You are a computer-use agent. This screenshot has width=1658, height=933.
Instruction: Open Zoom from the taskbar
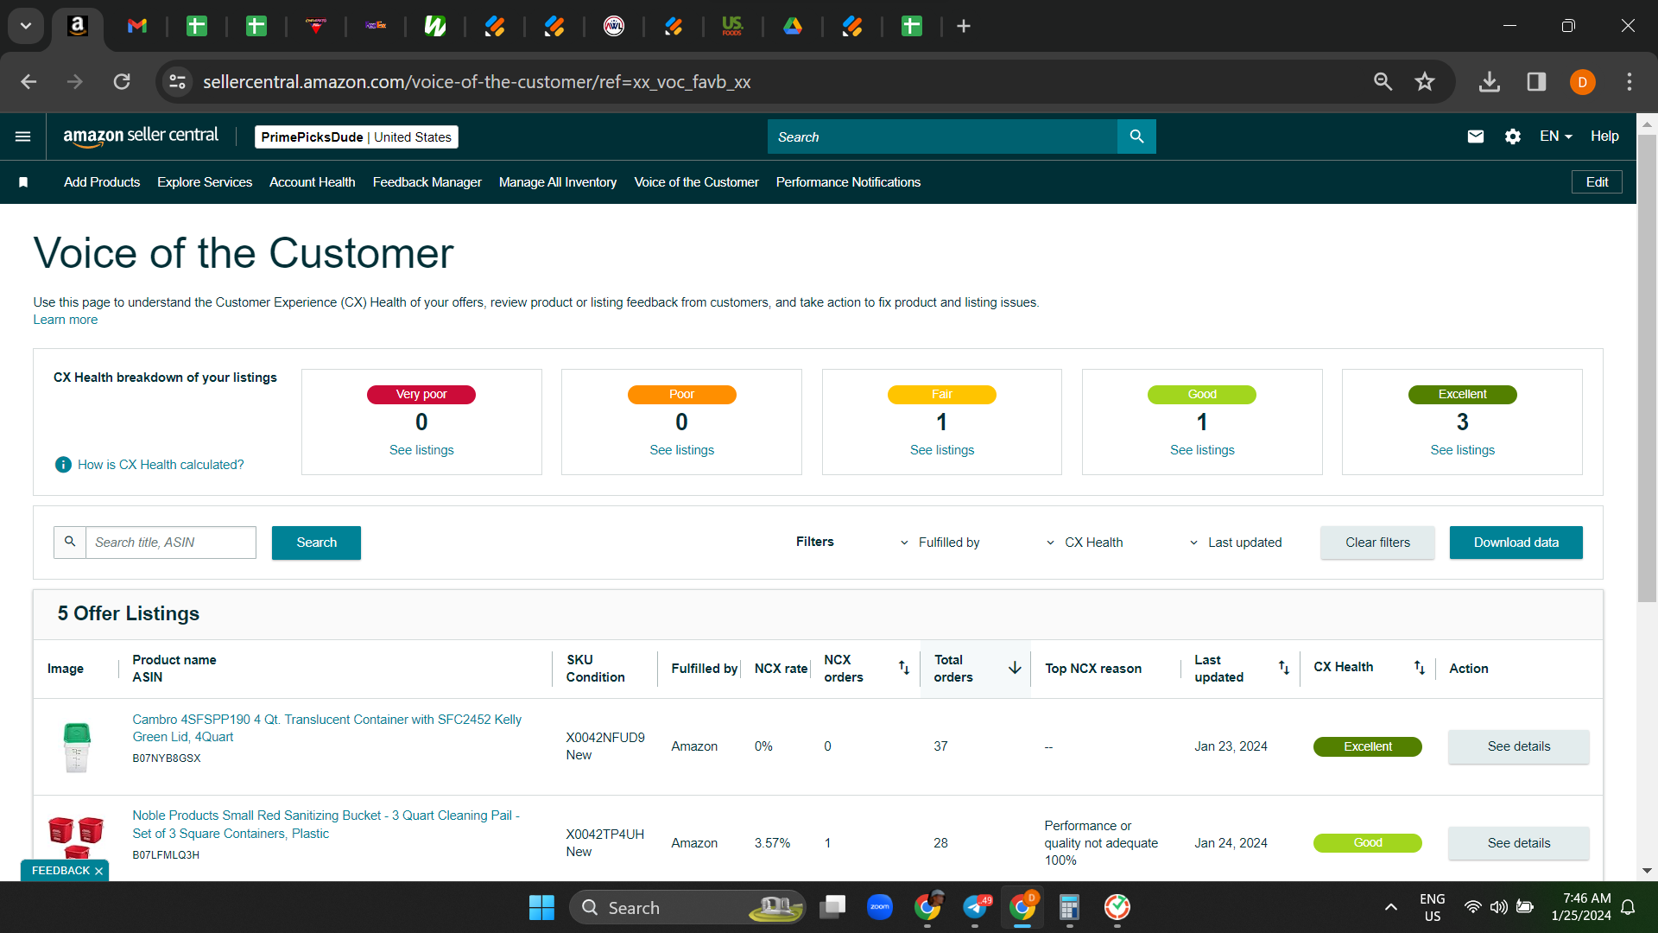pyautogui.click(x=880, y=907)
